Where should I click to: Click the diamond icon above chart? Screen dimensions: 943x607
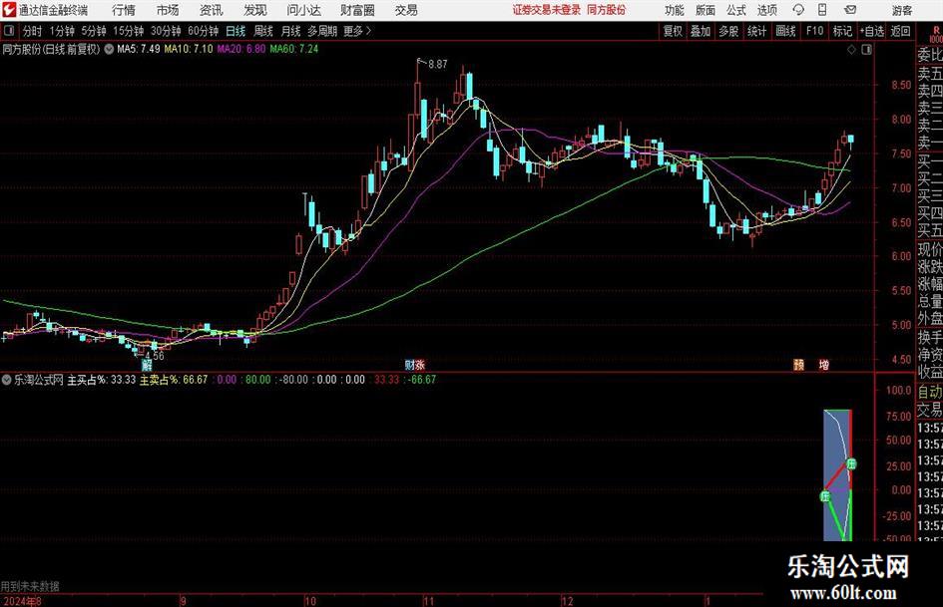[x=851, y=50]
